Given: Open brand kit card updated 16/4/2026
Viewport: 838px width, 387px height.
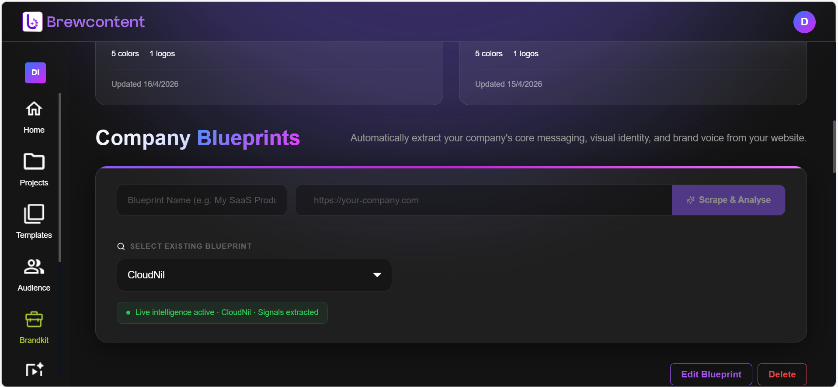Looking at the screenshot, I should click(x=269, y=73).
